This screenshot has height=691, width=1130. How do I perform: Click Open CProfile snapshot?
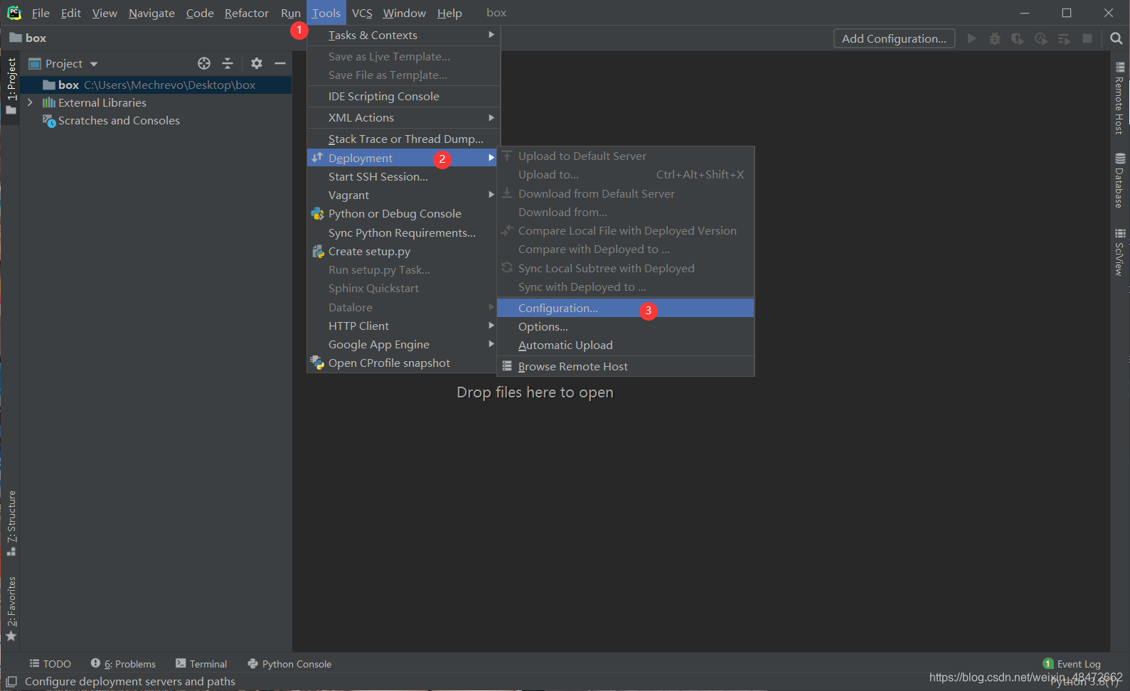(x=403, y=363)
